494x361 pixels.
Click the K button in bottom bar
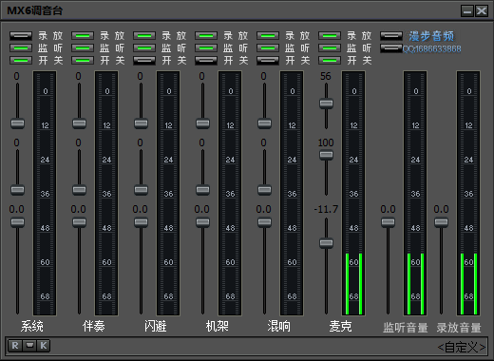pos(44,346)
